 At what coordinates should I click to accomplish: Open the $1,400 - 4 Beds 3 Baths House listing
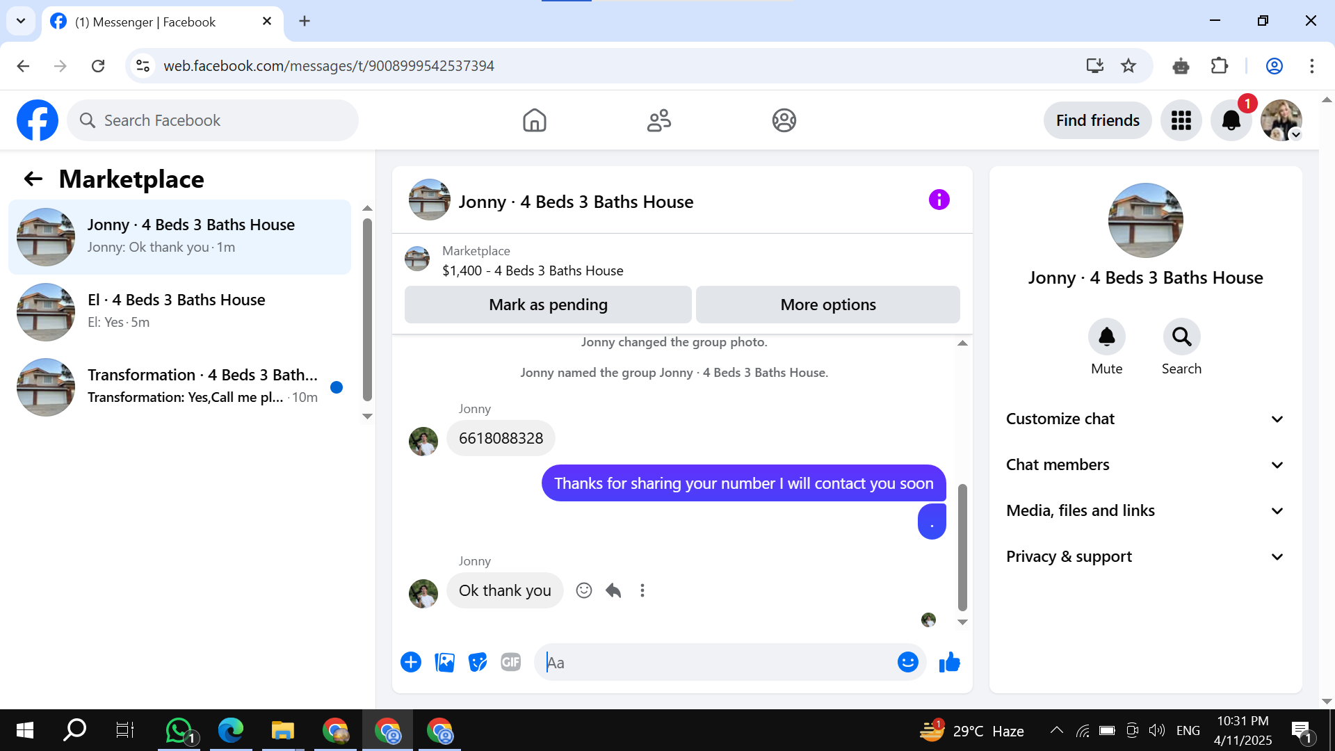point(533,271)
